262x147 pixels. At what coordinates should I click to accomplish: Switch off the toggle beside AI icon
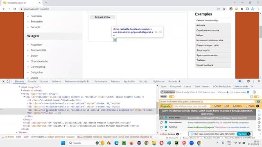(x=257, y=97)
